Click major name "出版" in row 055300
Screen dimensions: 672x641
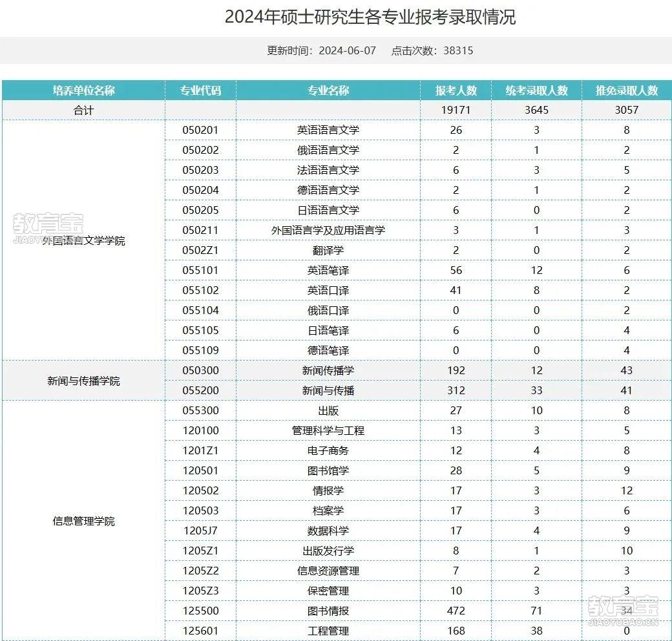coord(328,410)
